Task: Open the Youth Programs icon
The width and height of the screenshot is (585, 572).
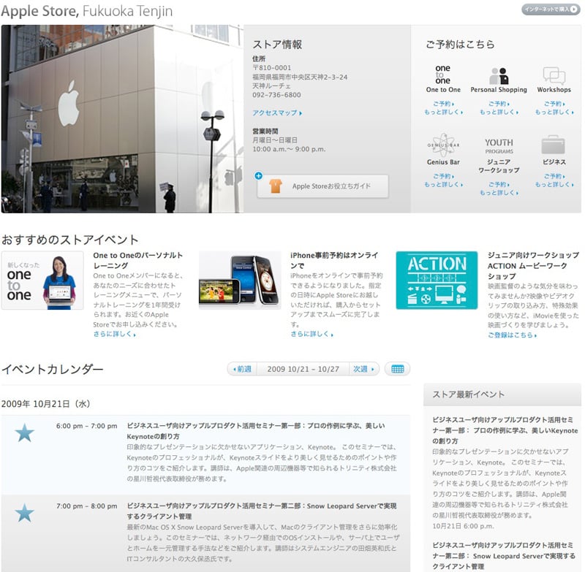Action: pos(499,143)
